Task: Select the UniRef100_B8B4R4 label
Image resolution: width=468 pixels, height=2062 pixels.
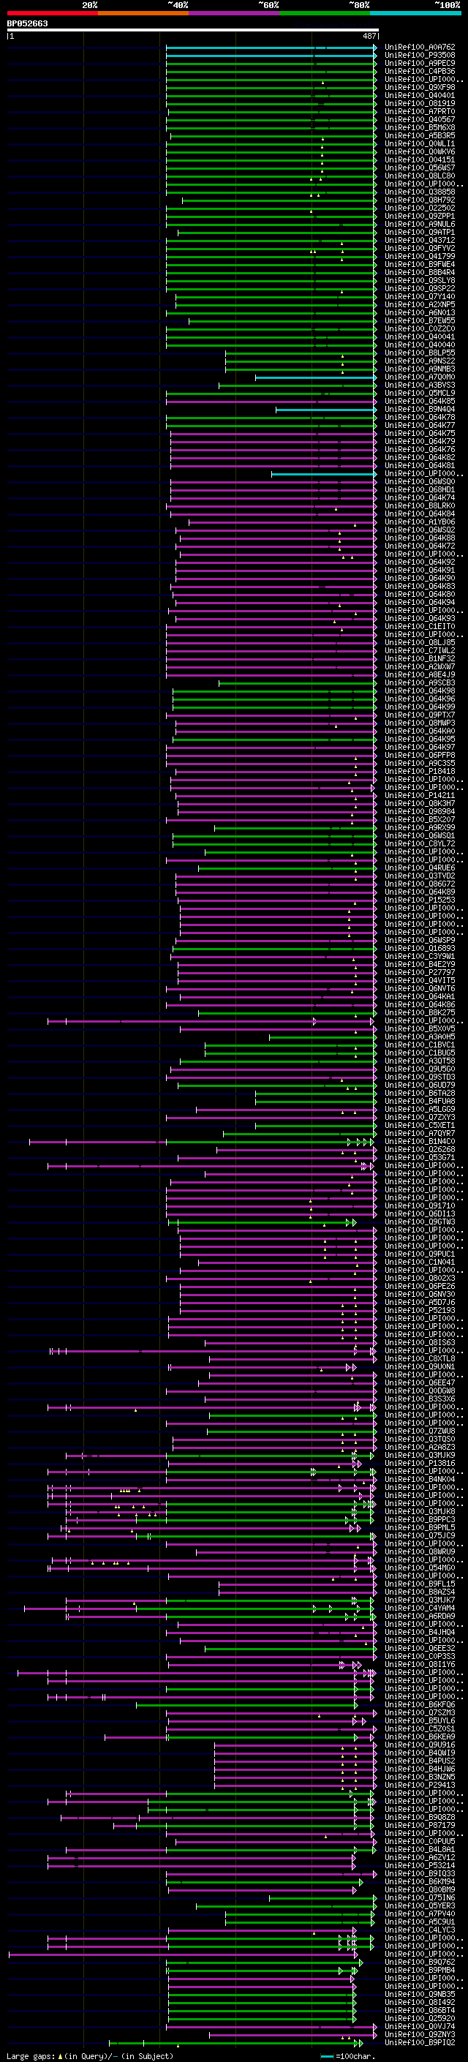Action: click(x=420, y=272)
